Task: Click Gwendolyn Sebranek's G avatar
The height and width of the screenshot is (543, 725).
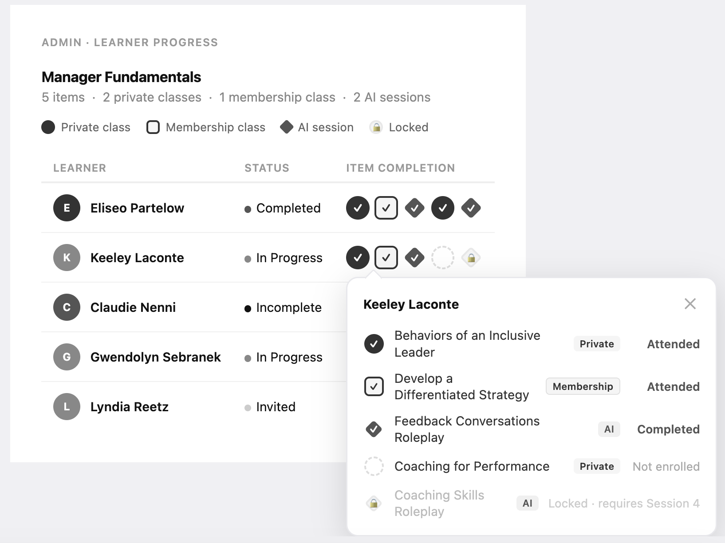Action: [67, 357]
